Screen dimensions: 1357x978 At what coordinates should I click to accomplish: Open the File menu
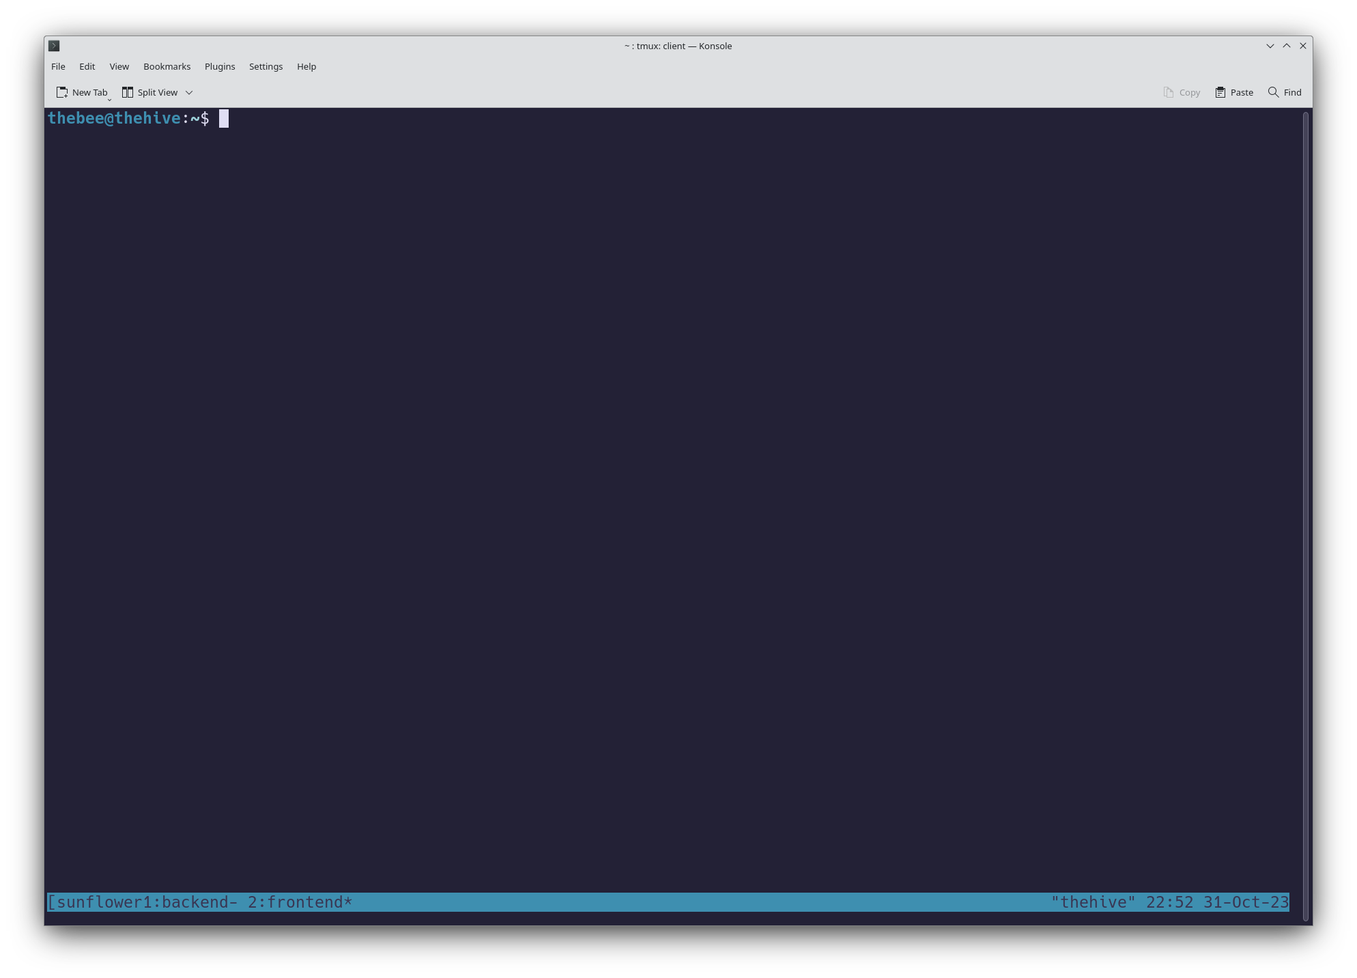coord(57,66)
